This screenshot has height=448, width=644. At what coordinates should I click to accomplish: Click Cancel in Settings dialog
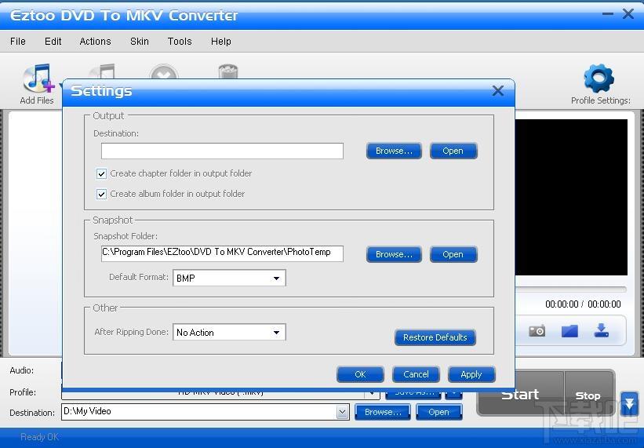pyautogui.click(x=416, y=374)
